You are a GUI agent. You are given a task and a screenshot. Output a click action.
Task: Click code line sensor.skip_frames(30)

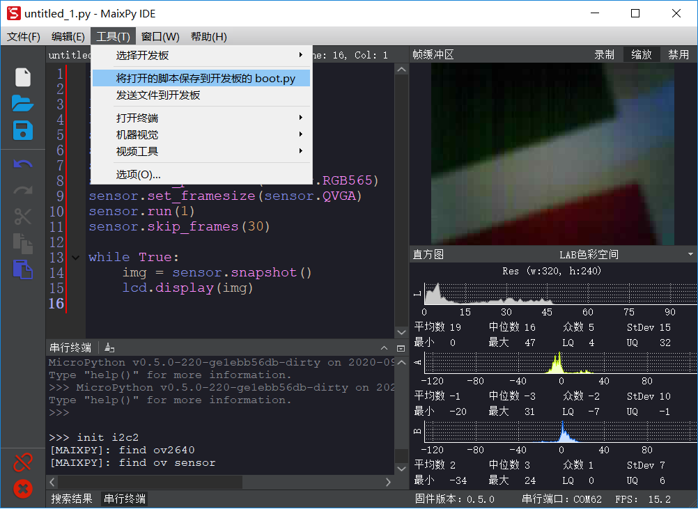coord(180,226)
